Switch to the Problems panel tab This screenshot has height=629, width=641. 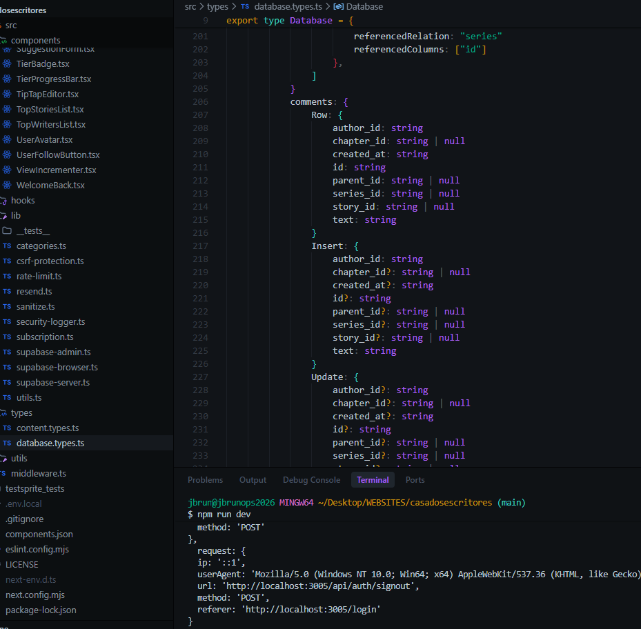tap(205, 480)
